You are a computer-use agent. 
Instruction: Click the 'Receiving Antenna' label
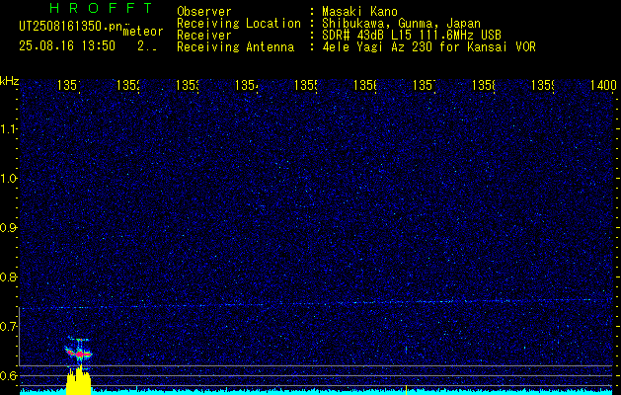[236, 47]
